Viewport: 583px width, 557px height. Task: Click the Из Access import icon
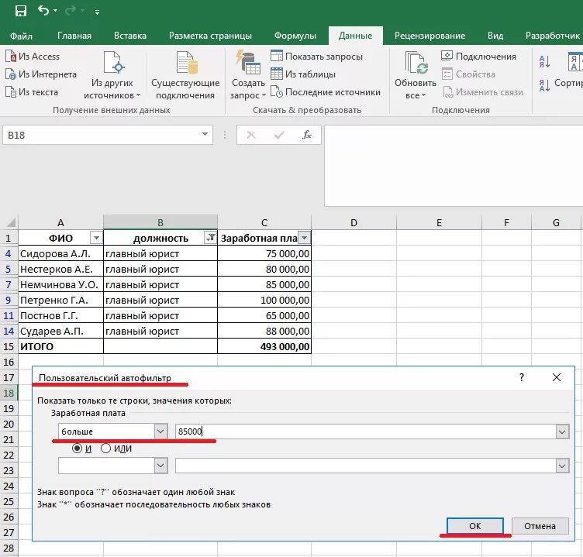tap(10, 57)
